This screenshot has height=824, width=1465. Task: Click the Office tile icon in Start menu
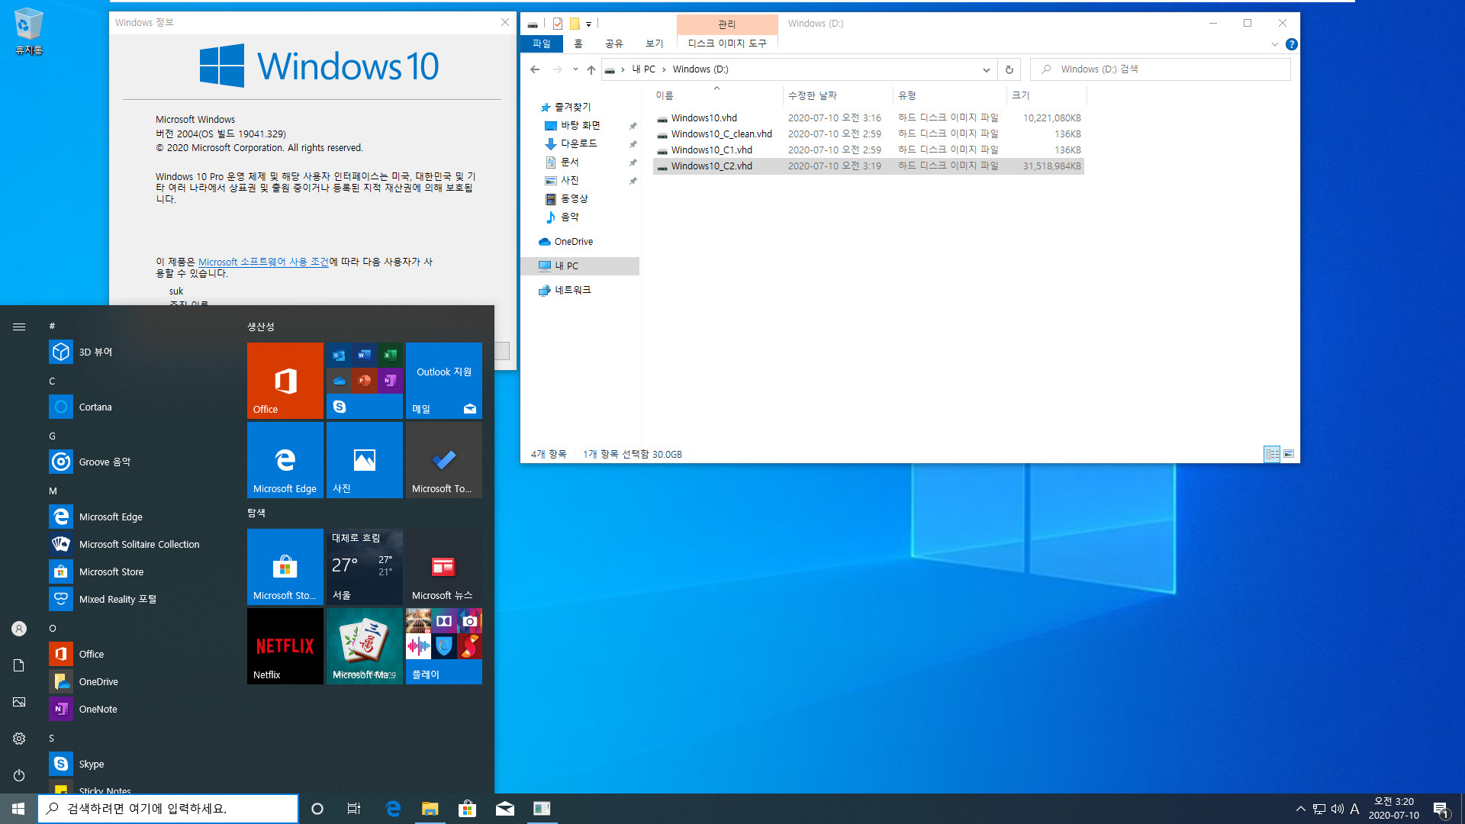[x=285, y=379]
